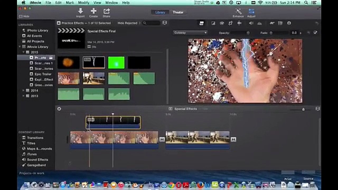Click the Enhance magic wand icon
Screen dimensions: 338x190
pyautogui.click(x=238, y=11)
